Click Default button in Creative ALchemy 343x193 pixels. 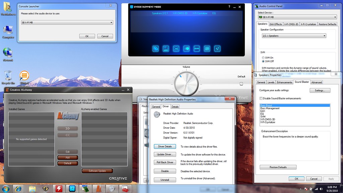pos(68,163)
